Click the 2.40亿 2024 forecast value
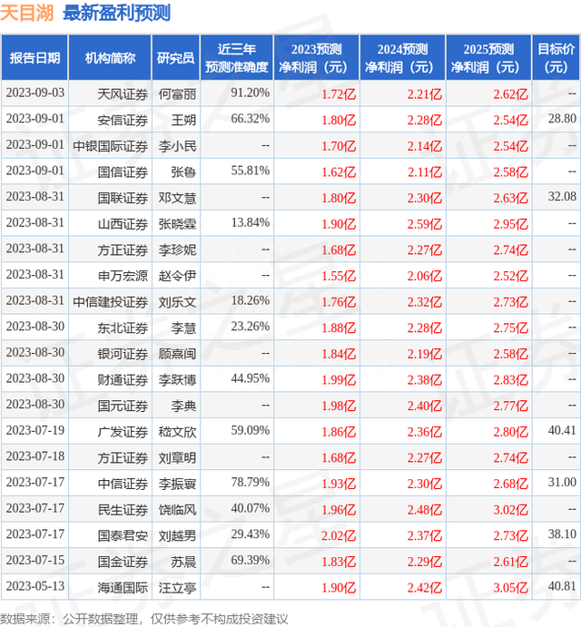Image resolution: width=581 pixels, height=627 pixels. (425, 407)
